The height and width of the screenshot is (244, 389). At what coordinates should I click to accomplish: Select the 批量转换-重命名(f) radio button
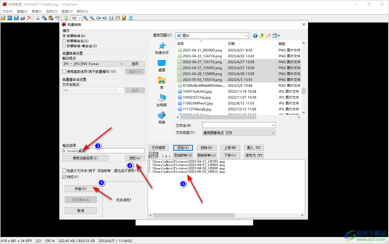tap(64, 46)
